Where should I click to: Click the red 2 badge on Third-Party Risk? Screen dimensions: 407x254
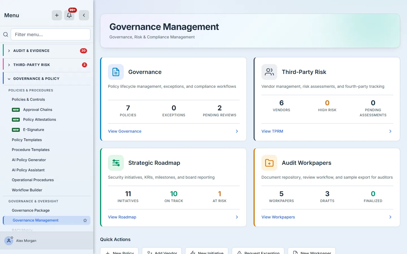pyautogui.click(x=85, y=65)
